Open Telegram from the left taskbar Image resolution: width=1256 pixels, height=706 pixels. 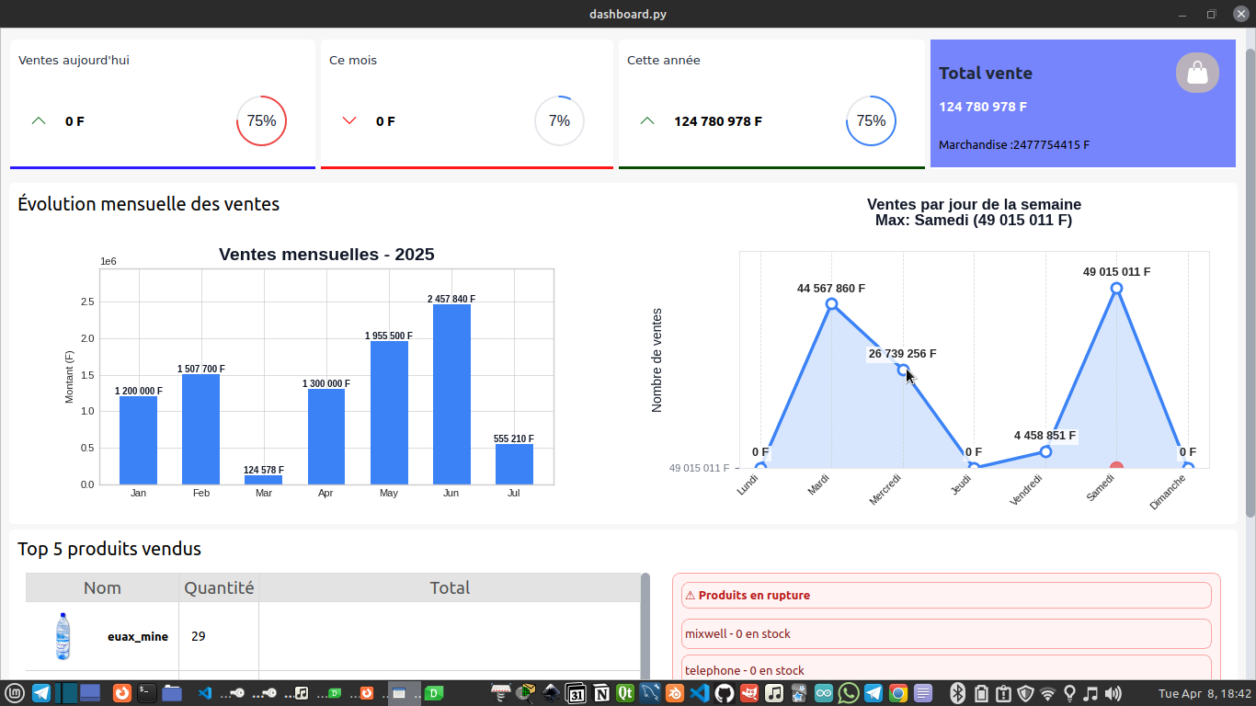[x=41, y=693]
